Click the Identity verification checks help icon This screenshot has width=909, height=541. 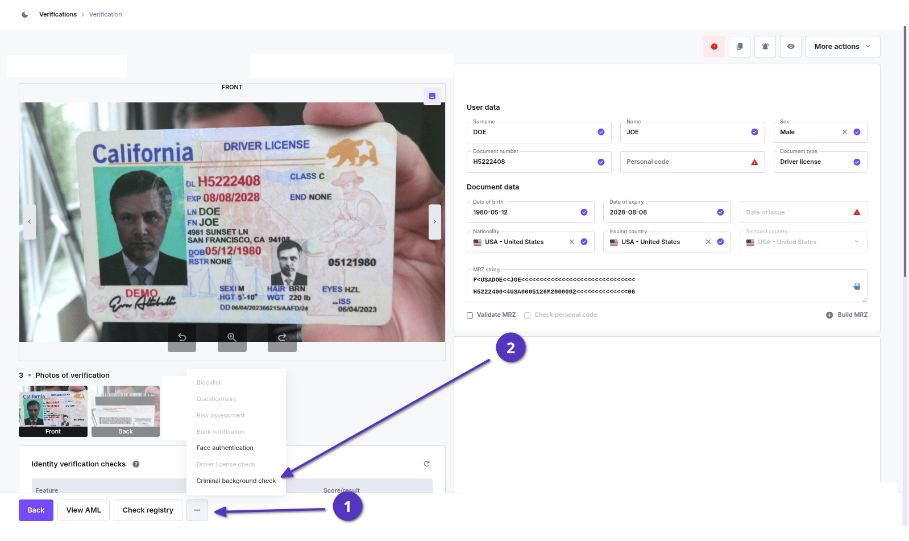[136, 464]
